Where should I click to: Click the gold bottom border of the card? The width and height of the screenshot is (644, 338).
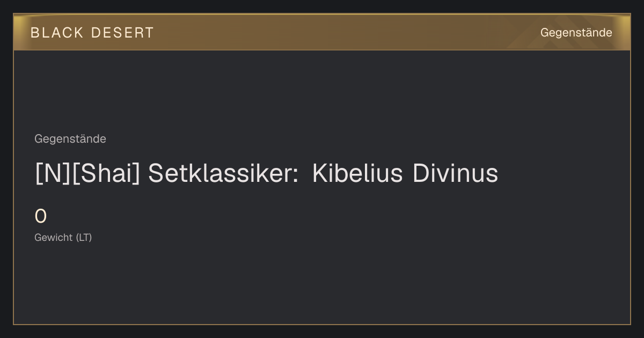click(322, 324)
